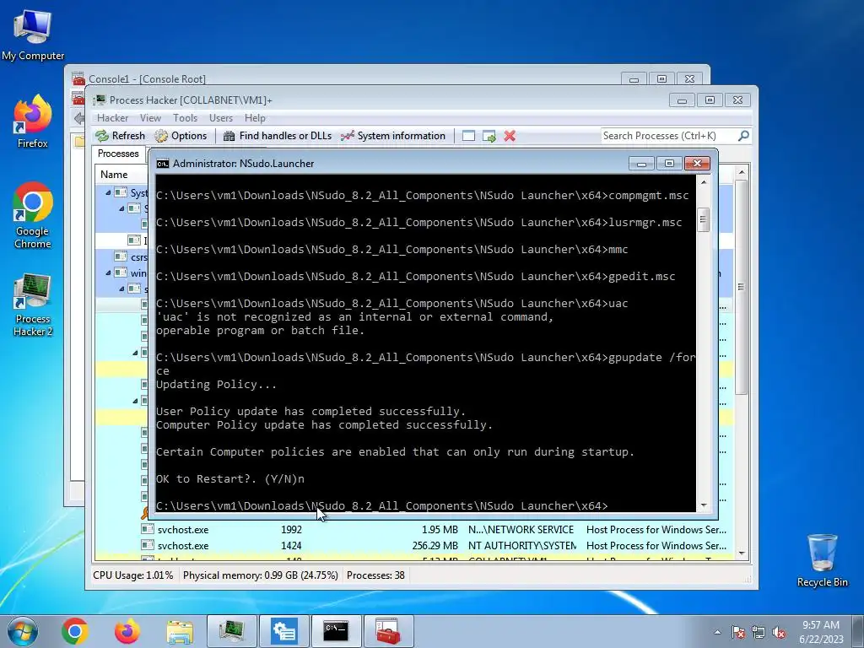Click the Refresh toolbar label
The width and height of the screenshot is (864, 648).
(x=128, y=136)
